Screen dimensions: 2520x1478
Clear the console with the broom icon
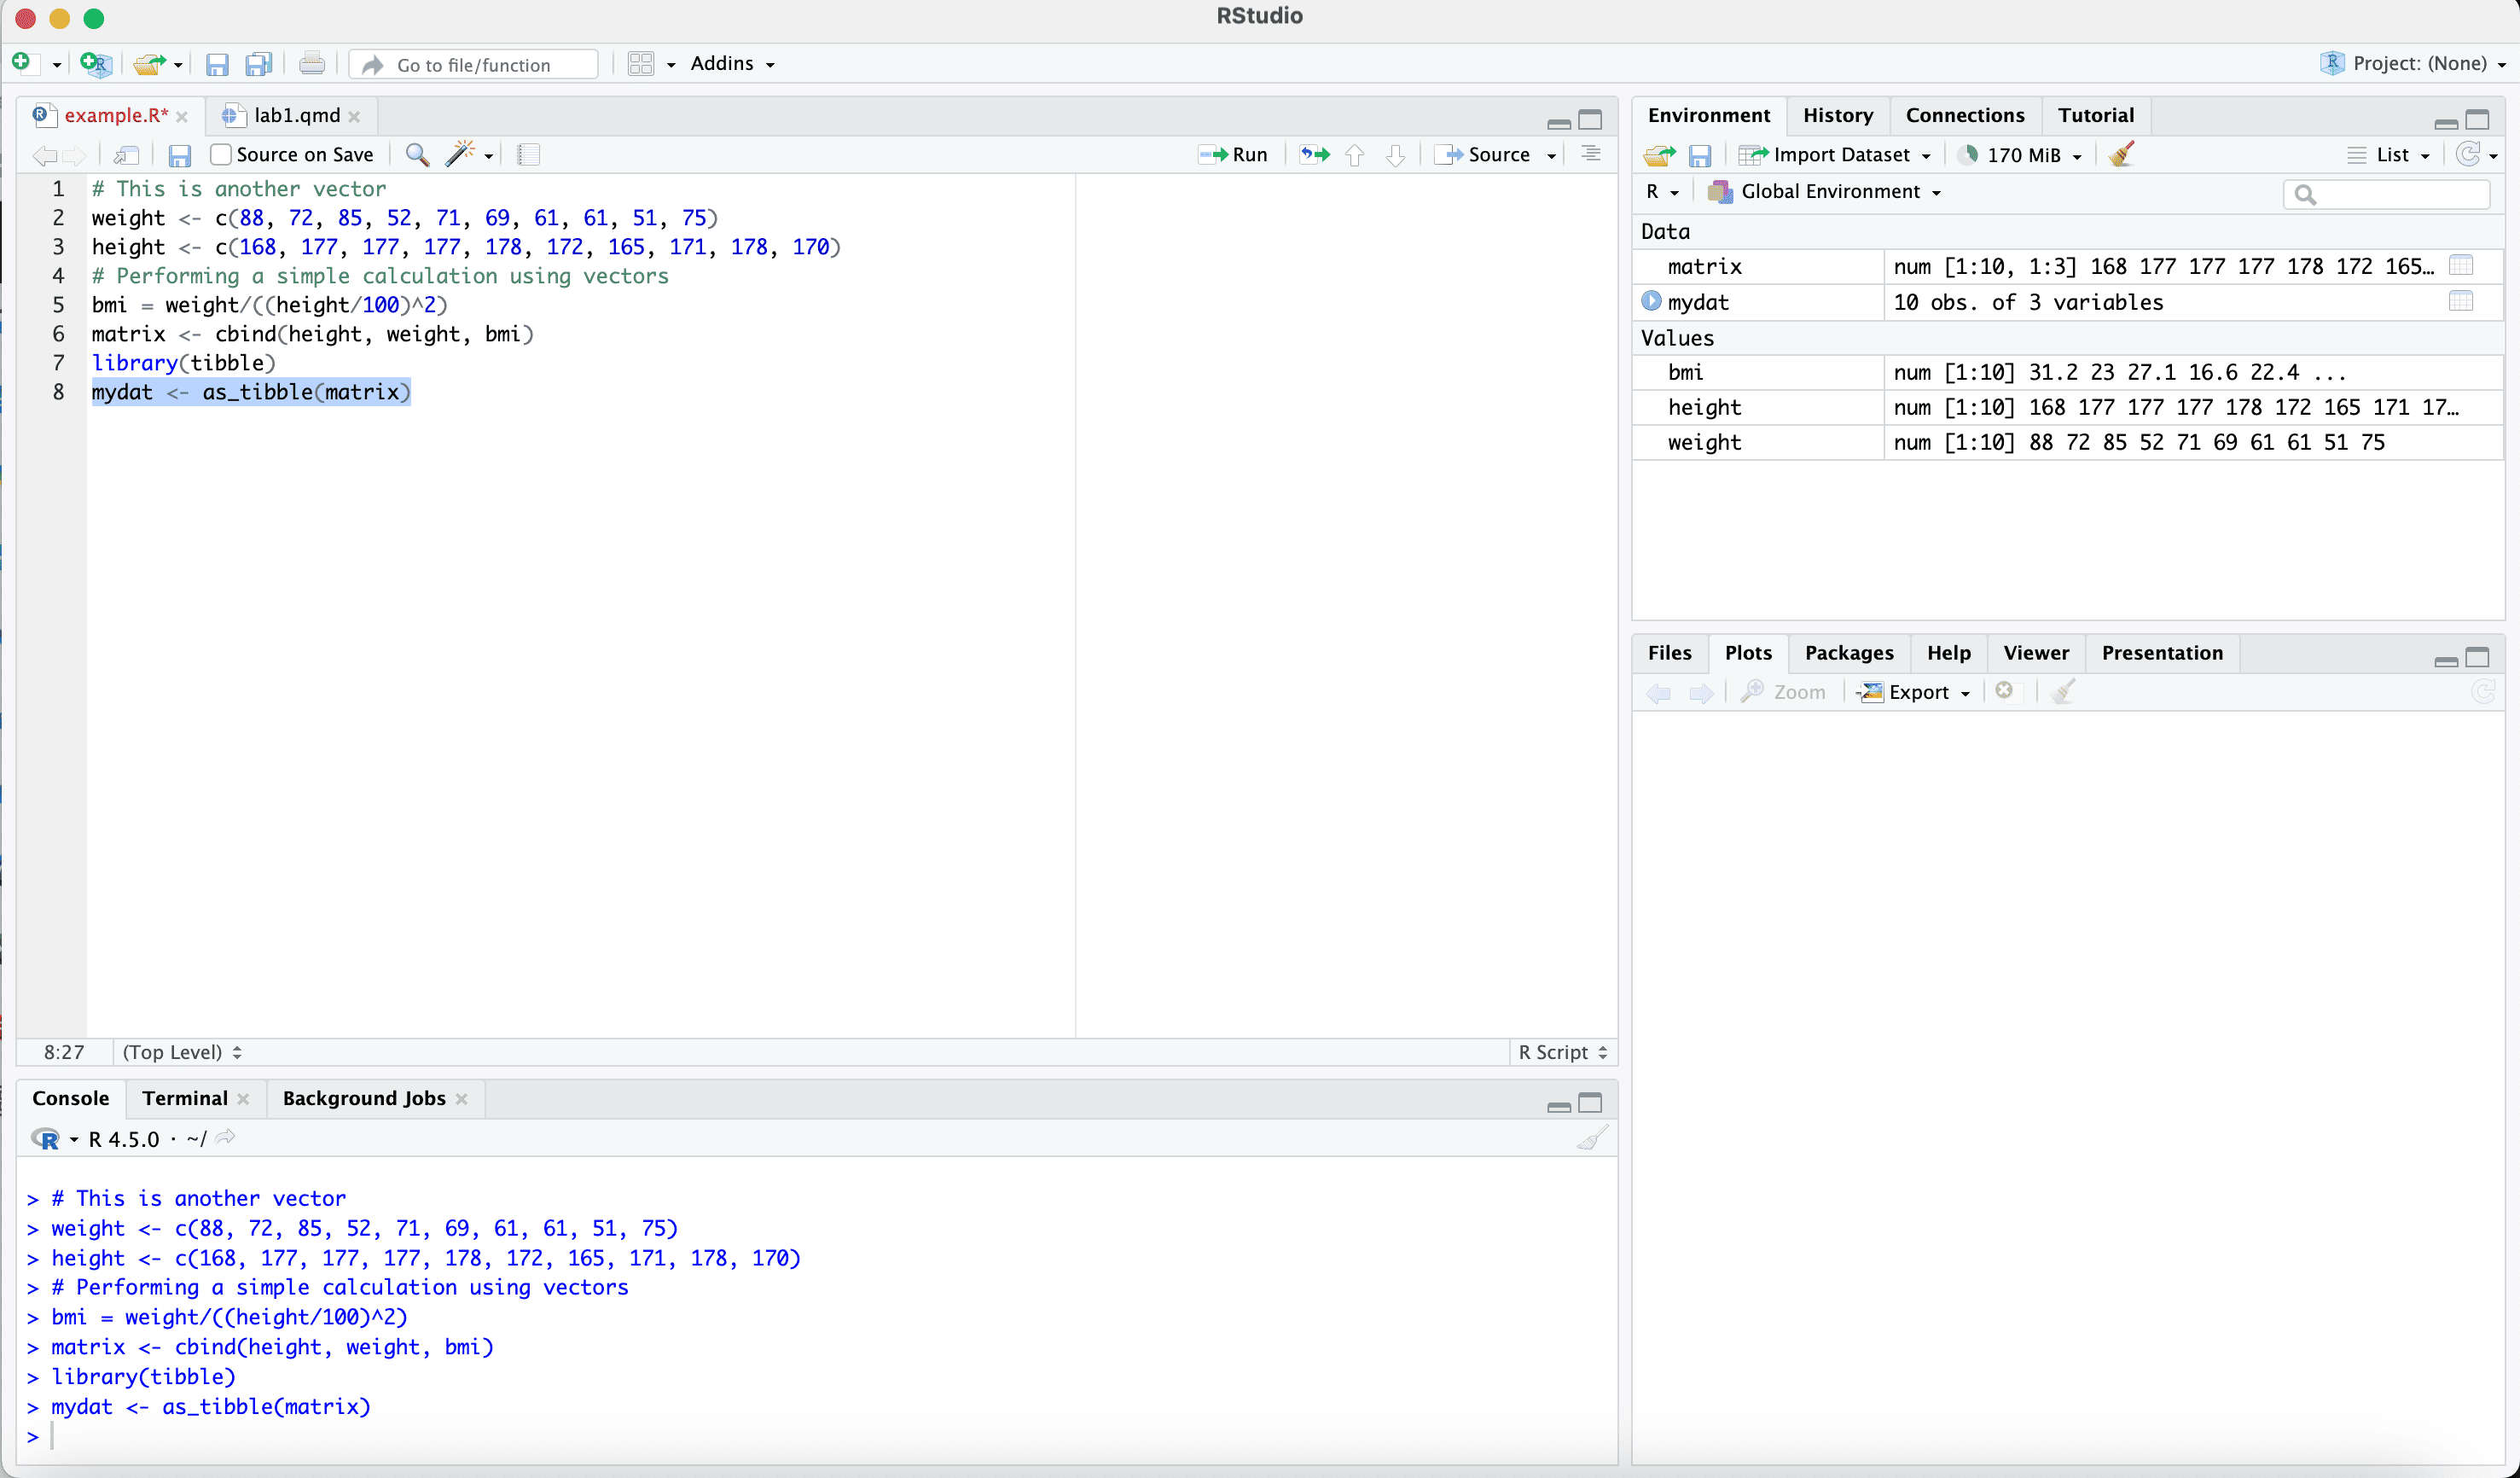1591,1139
